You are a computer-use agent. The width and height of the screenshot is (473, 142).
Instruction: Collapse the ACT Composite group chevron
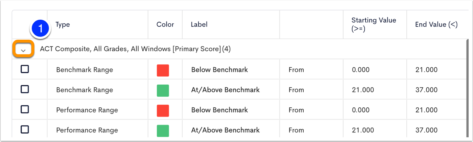coord(23,49)
